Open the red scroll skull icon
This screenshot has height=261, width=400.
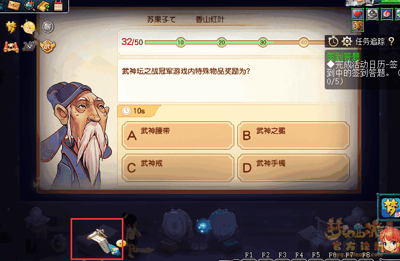click(x=11, y=47)
